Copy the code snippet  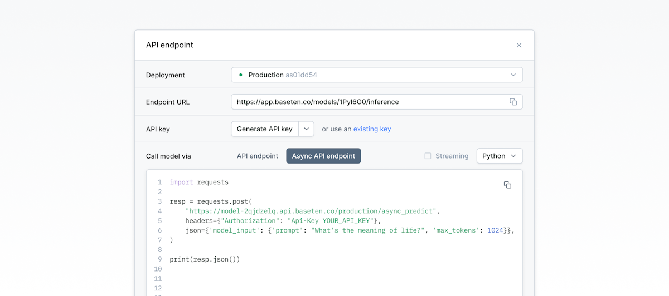(507, 185)
